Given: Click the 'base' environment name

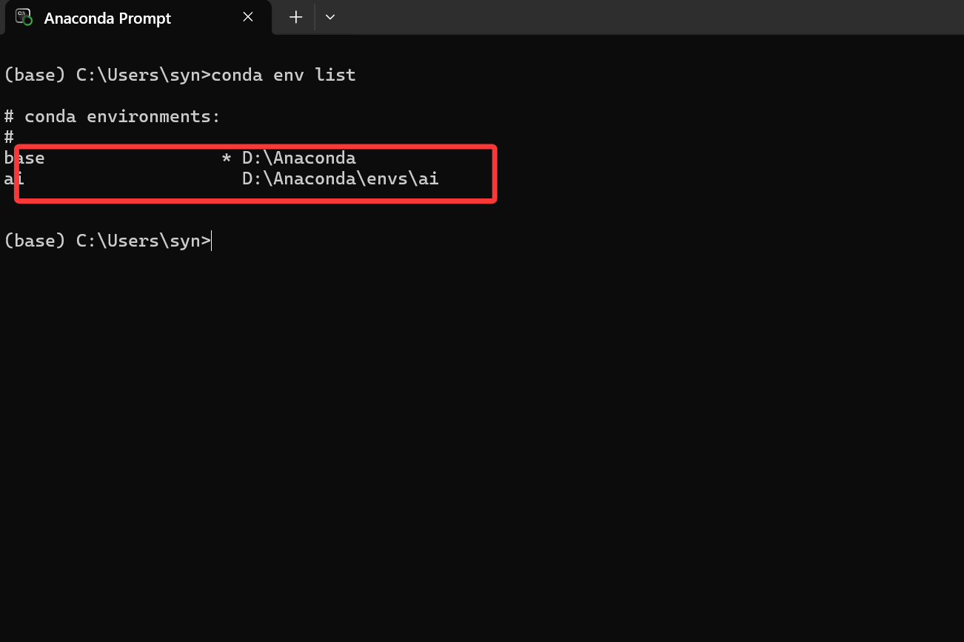Looking at the screenshot, I should click(24, 158).
